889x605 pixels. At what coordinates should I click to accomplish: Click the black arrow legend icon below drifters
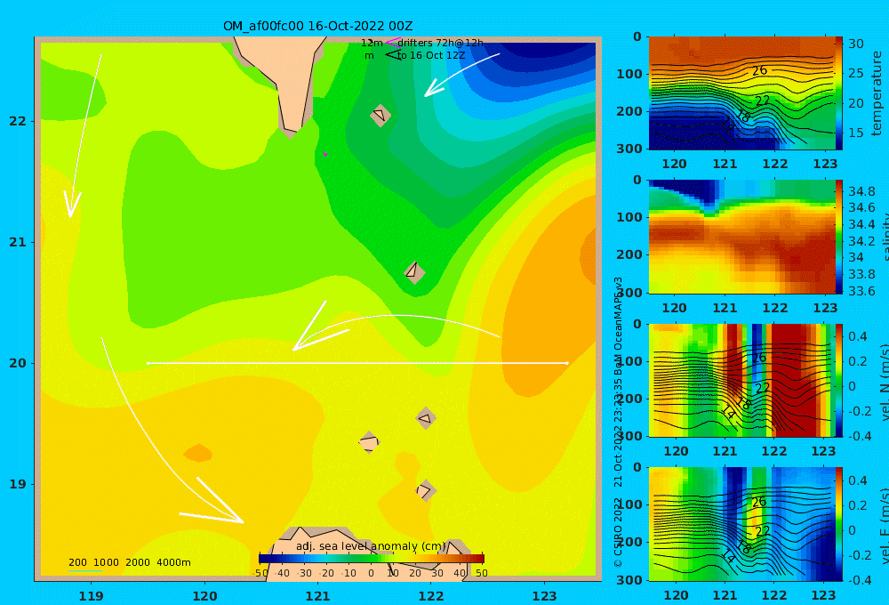coord(392,55)
